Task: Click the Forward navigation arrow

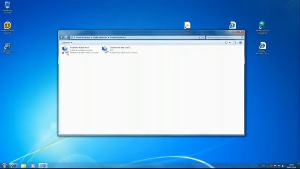Action: pos(66,38)
